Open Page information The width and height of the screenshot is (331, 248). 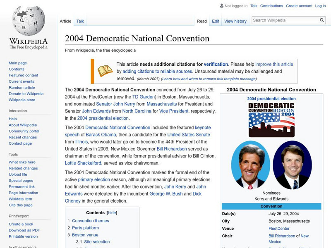point(24,193)
